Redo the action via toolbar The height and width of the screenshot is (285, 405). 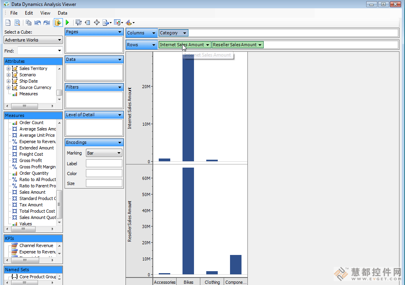pyautogui.click(x=47, y=23)
